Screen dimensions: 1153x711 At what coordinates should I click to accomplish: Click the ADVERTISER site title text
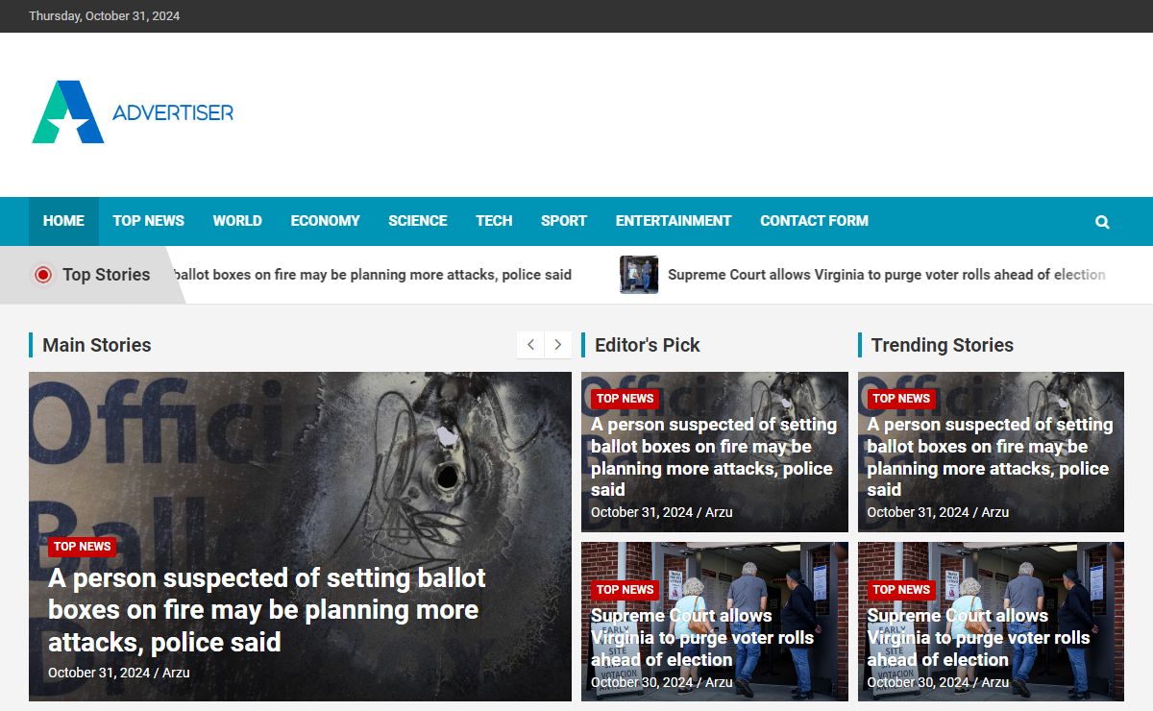[x=173, y=112]
